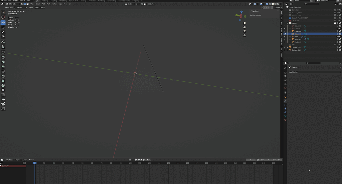Open the Options dropdown in viewport

click(278, 7)
